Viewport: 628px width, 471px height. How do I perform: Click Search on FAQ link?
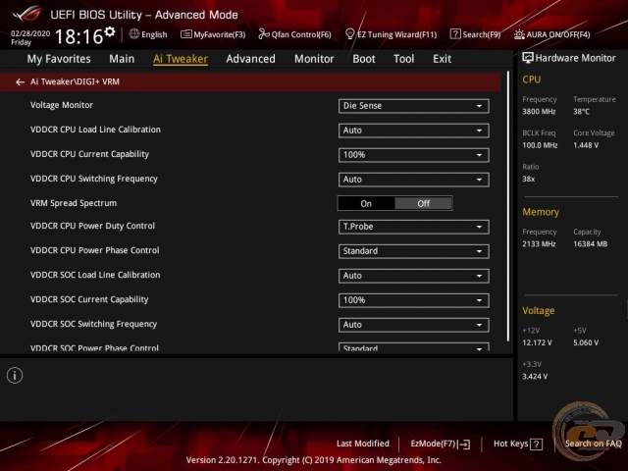pos(593,444)
